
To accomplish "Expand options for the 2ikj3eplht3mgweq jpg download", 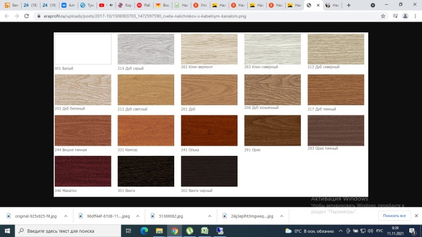I will click(282, 216).
